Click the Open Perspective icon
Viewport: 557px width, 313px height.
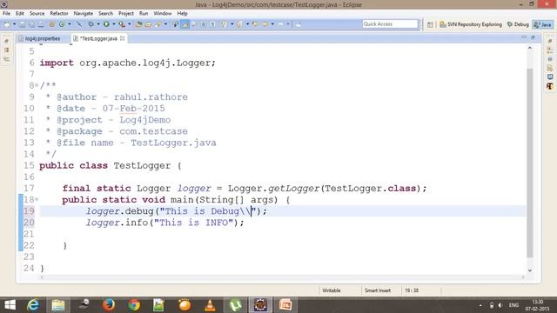430,24
